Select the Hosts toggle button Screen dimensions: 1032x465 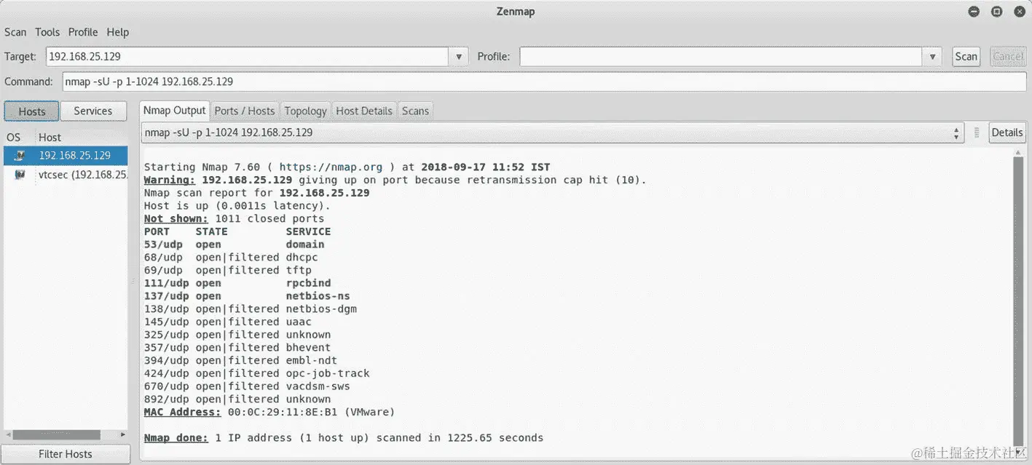pyautogui.click(x=31, y=111)
